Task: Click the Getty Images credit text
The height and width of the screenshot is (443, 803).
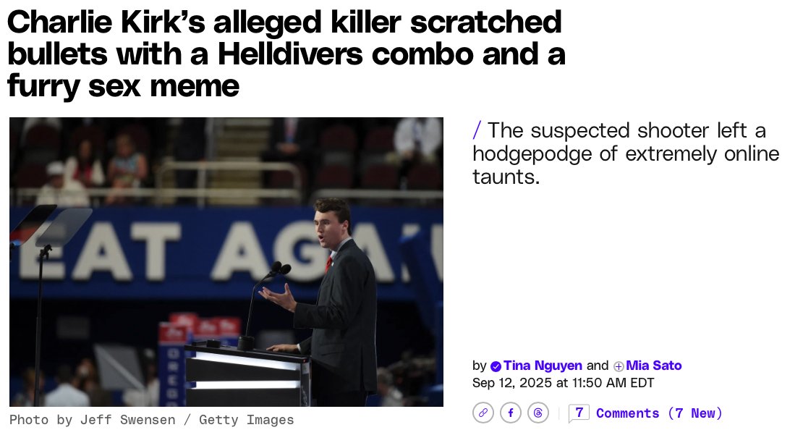Action: (x=247, y=420)
